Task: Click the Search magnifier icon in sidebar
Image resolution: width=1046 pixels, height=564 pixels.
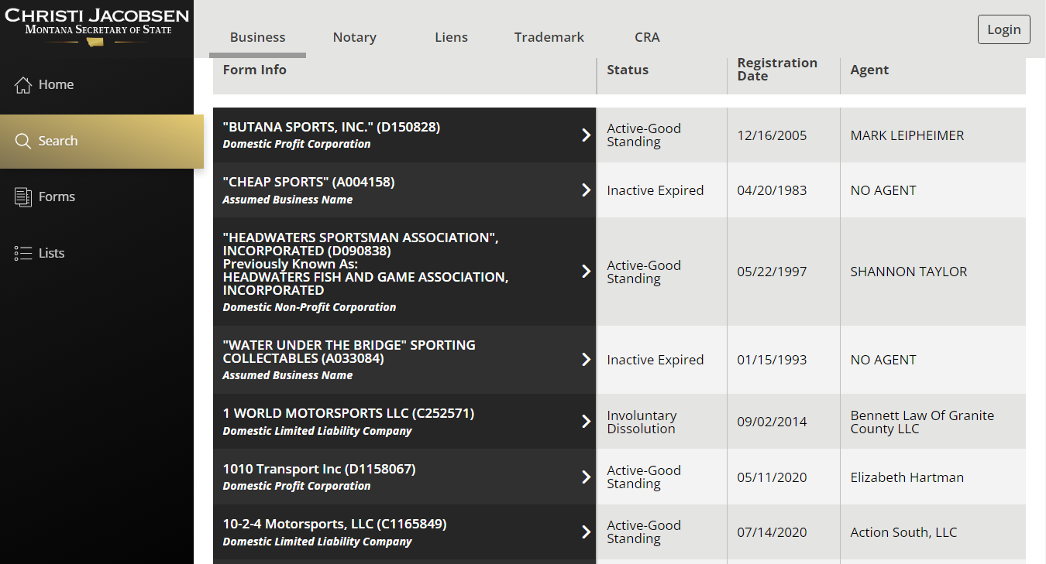Action: (x=23, y=141)
